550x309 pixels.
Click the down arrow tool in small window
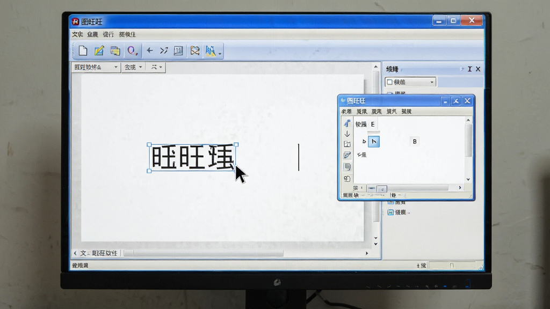tap(347, 134)
